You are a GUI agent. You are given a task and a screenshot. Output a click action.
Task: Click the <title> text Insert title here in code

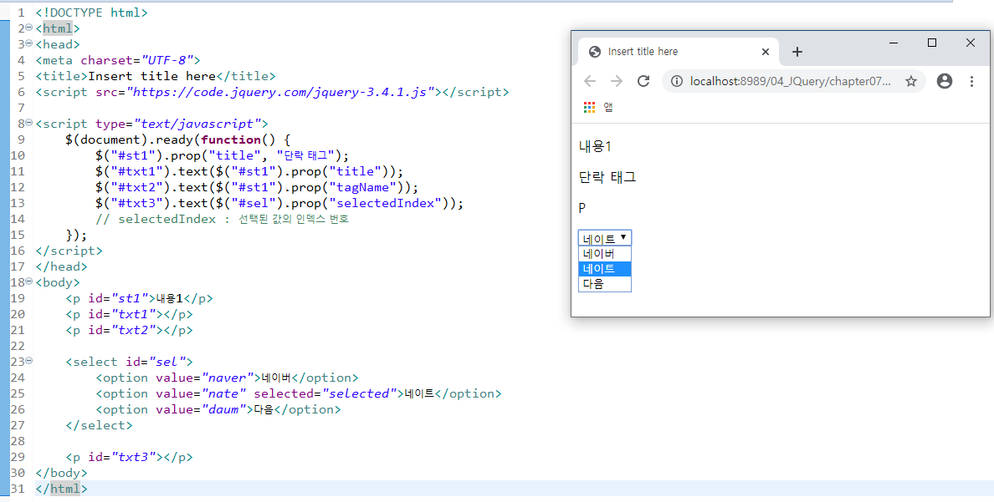(152, 76)
